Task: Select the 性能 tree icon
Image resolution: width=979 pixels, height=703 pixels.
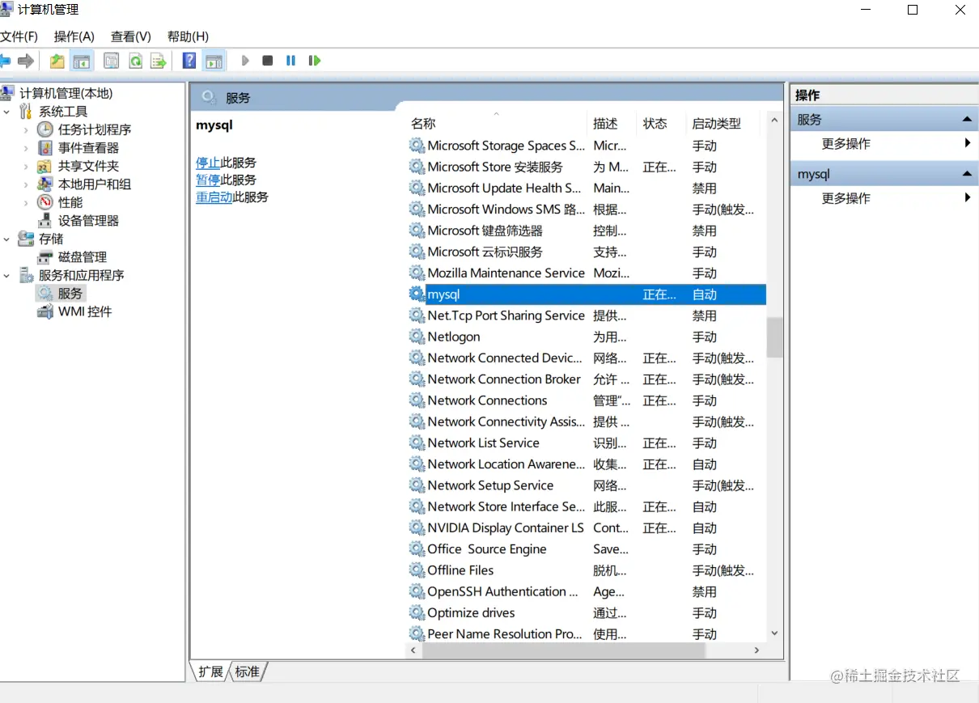Action: click(x=45, y=202)
